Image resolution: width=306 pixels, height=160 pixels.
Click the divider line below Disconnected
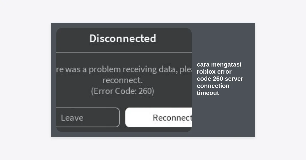(124, 52)
